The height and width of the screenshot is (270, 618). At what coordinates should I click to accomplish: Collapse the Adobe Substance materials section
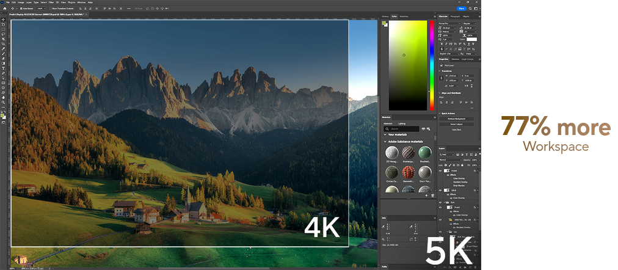385,141
